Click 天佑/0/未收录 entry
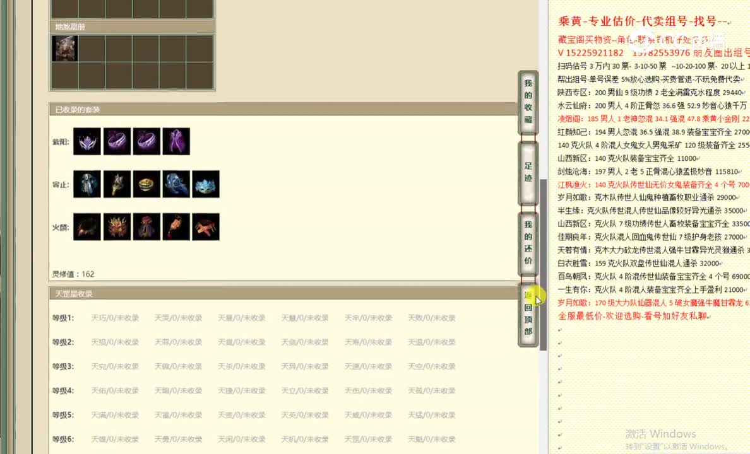 click(x=115, y=390)
